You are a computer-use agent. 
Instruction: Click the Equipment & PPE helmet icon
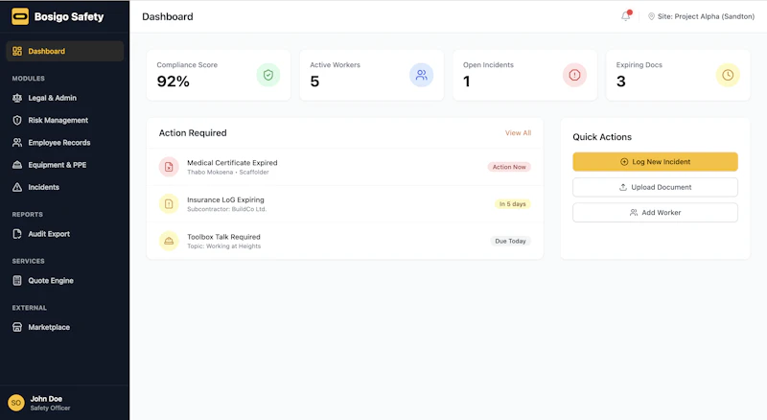[17, 165]
